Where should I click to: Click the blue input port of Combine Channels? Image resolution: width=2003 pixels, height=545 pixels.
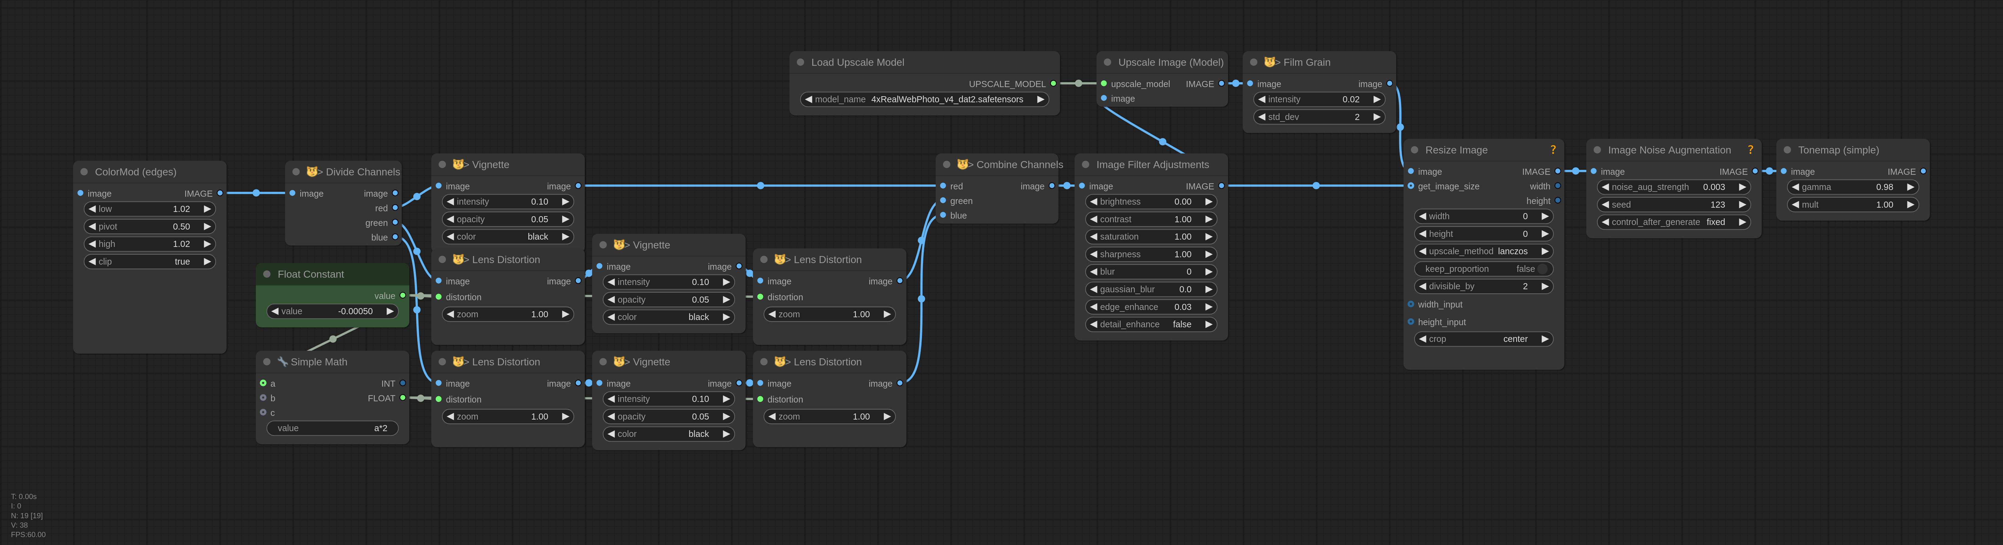pyautogui.click(x=943, y=215)
